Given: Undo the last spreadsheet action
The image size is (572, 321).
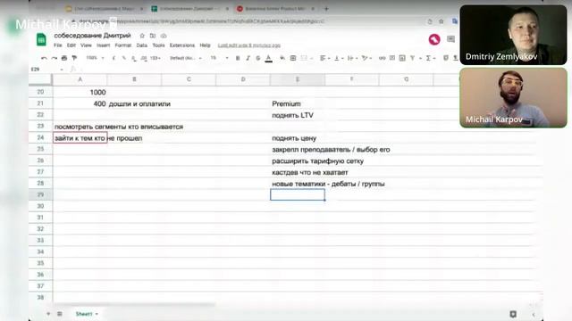Looking at the screenshot, I should pos(44,58).
